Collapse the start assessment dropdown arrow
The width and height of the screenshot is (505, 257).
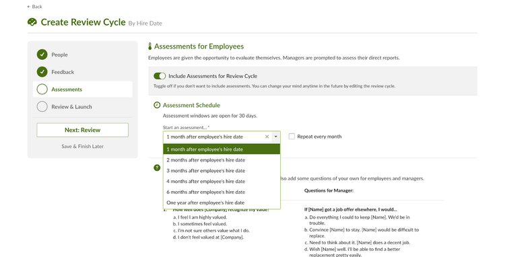point(275,137)
